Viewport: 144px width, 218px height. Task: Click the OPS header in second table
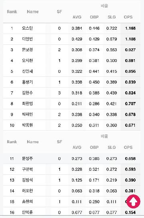(x=128, y=147)
